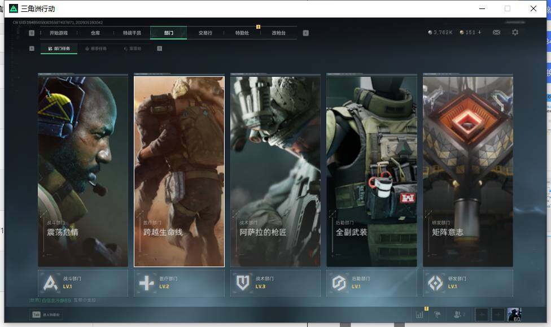Select the 医疗部门 LV.2 panel

[179, 283]
